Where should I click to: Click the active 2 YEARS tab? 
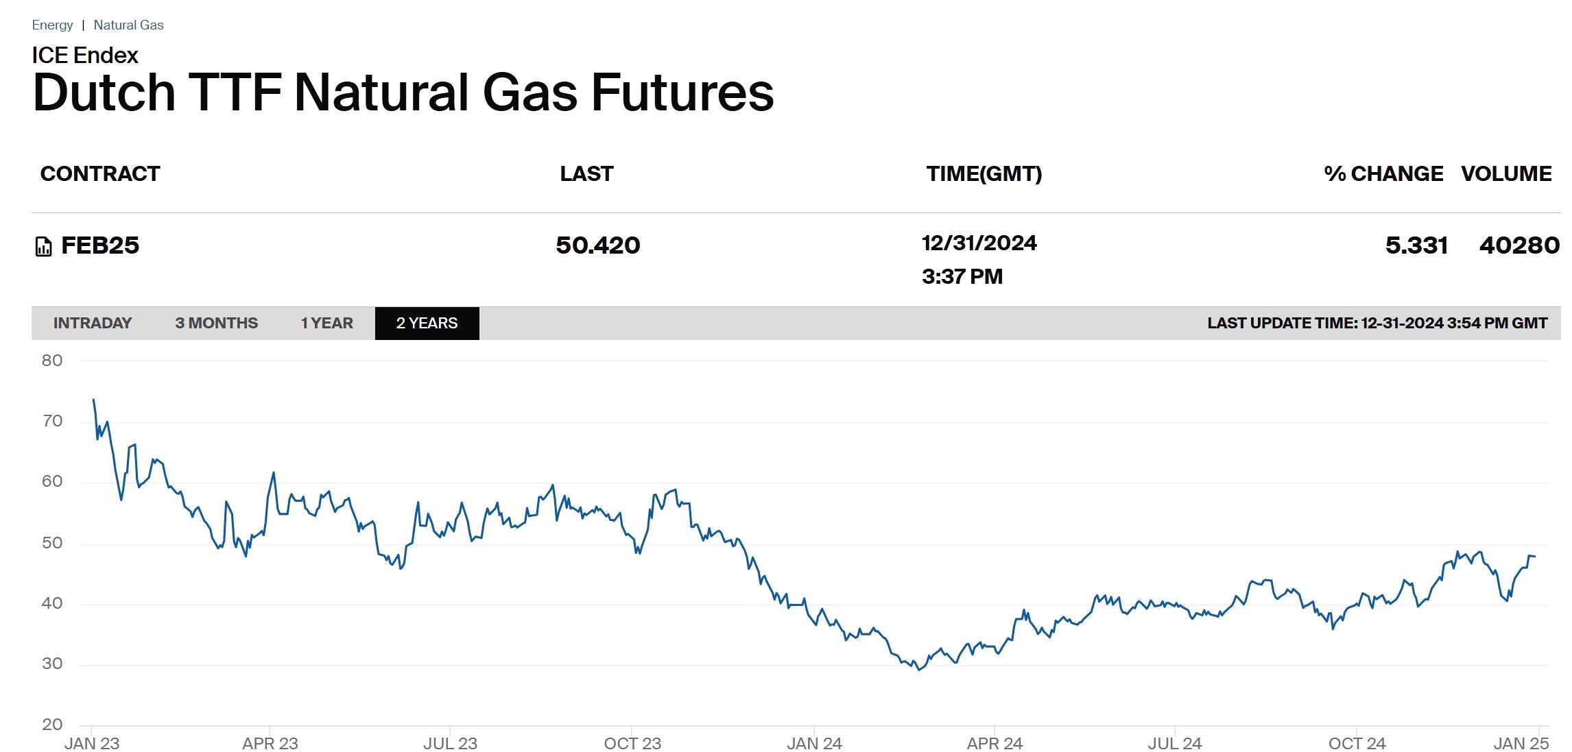click(427, 323)
